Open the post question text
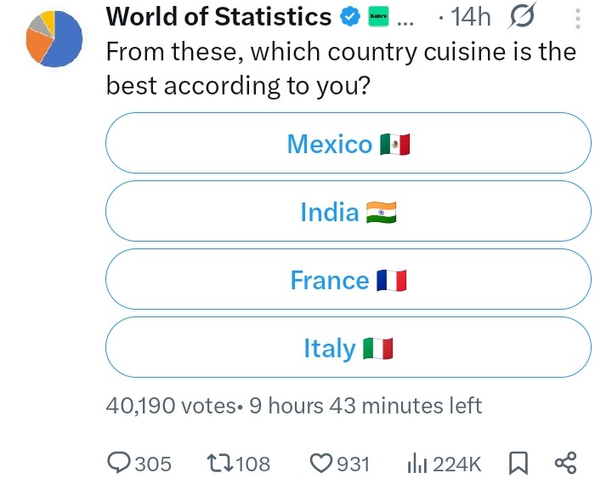612x490 pixels. [341, 68]
